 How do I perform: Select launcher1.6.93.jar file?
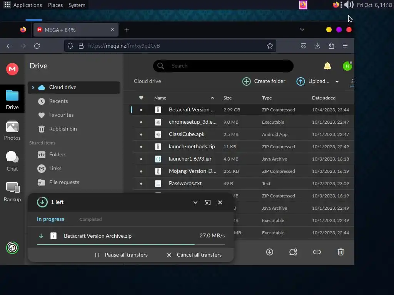(243, 159)
